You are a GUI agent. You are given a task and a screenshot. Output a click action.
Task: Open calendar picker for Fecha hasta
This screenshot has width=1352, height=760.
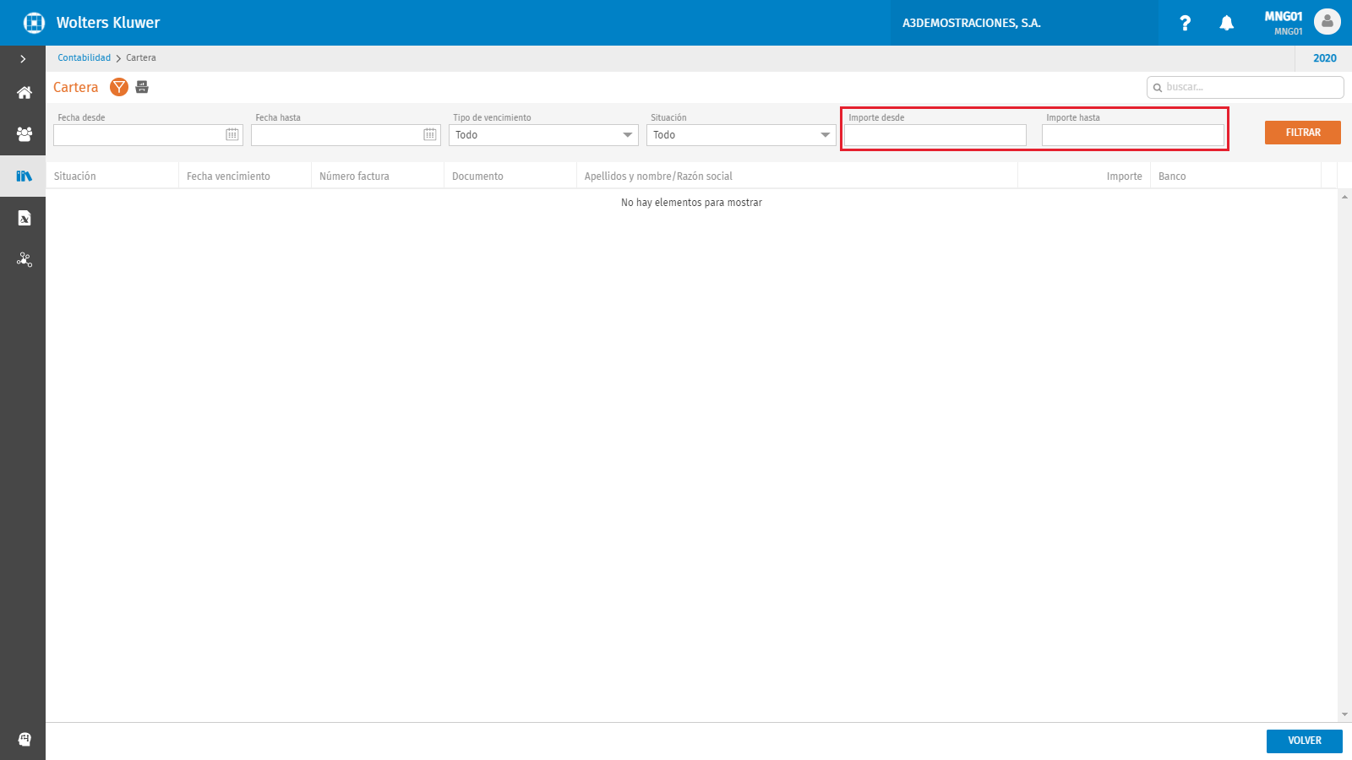pyautogui.click(x=430, y=134)
